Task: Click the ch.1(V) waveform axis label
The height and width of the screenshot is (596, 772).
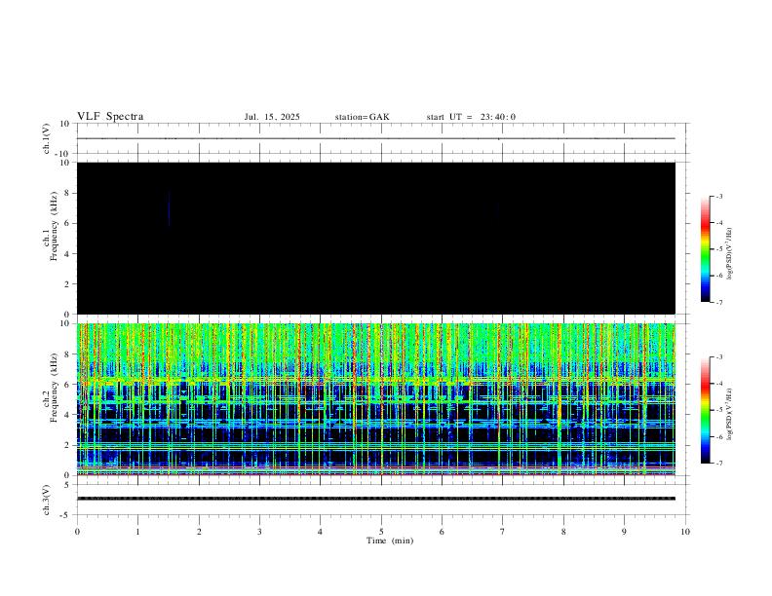Action: [x=47, y=138]
